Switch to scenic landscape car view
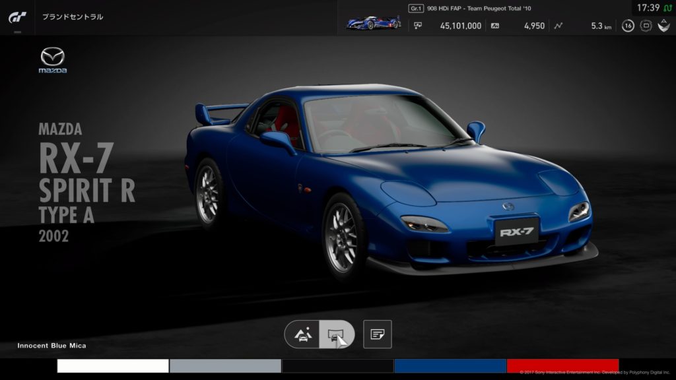Image resolution: width=676 pixels, height=380 pixels. (302, 334)
